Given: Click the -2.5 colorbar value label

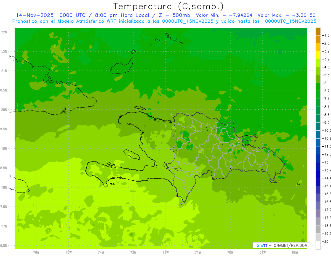Looking at the screenshot, I should (326, 43).
